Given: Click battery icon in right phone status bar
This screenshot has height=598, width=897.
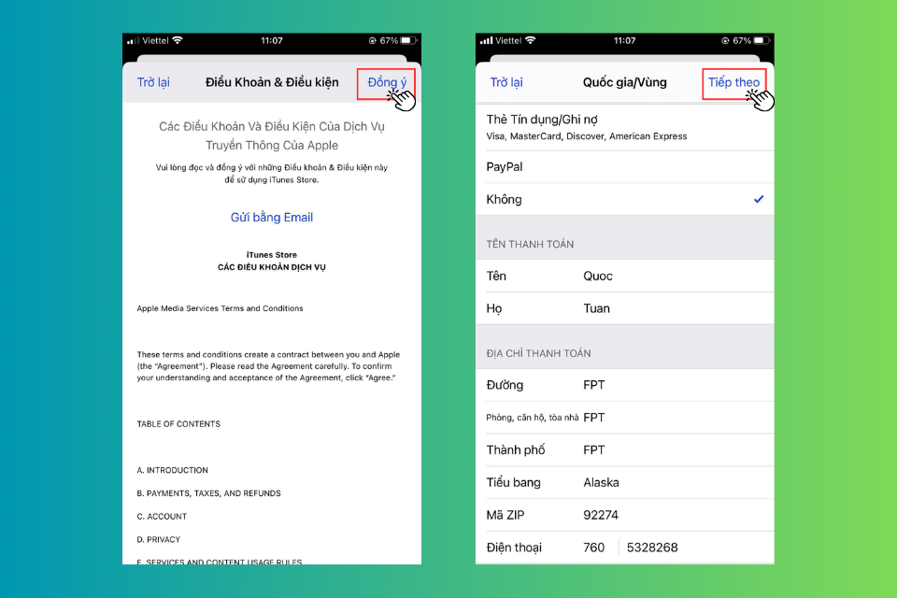Looking at the screenshot, I should (x=762, y=40).
